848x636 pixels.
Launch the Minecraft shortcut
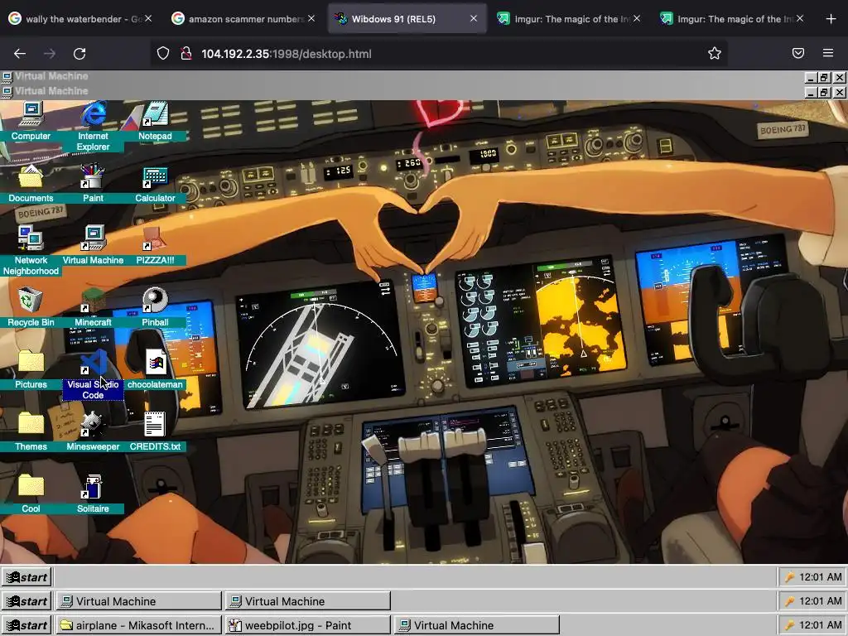(93, 308)
